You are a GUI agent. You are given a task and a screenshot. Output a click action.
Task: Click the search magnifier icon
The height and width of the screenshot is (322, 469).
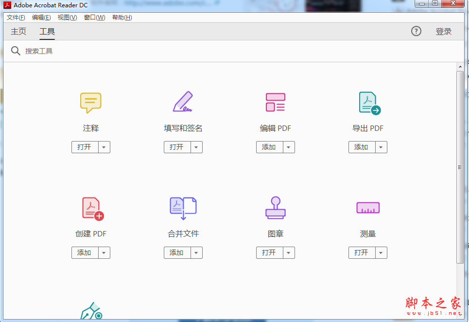point(16,51)
